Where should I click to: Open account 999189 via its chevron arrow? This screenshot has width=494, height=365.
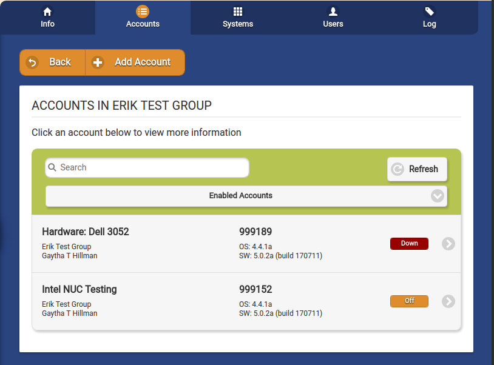[448, 244]
